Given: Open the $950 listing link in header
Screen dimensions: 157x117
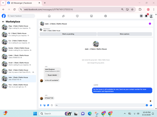Looking at the screenshot, I should pyautogui.click(x=52, y=31).
